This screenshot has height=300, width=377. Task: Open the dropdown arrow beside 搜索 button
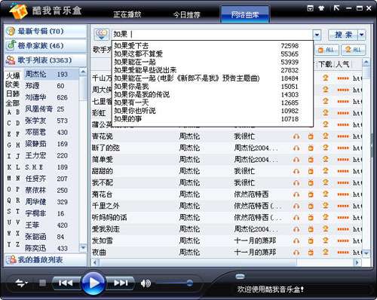click(361, 35)
